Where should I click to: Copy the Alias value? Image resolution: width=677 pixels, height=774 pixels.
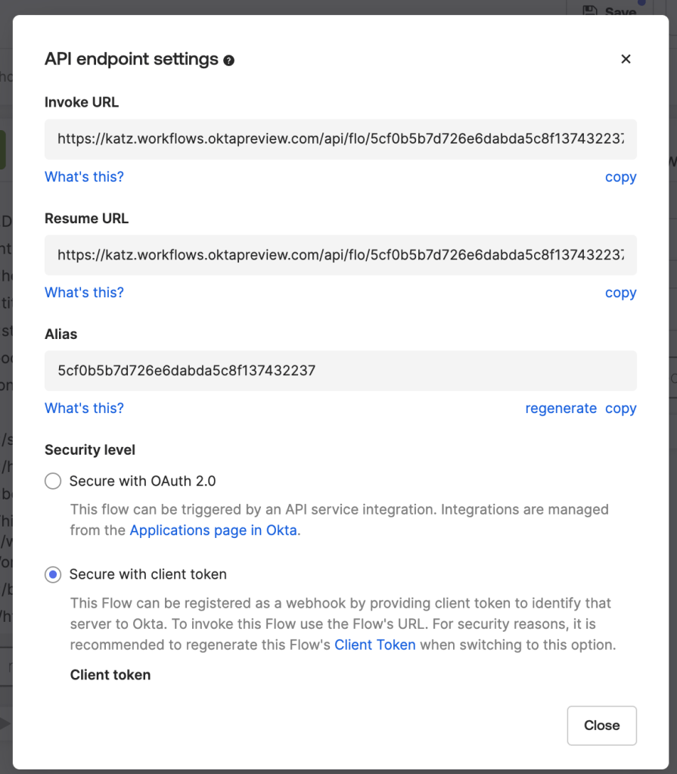point(620,408)
